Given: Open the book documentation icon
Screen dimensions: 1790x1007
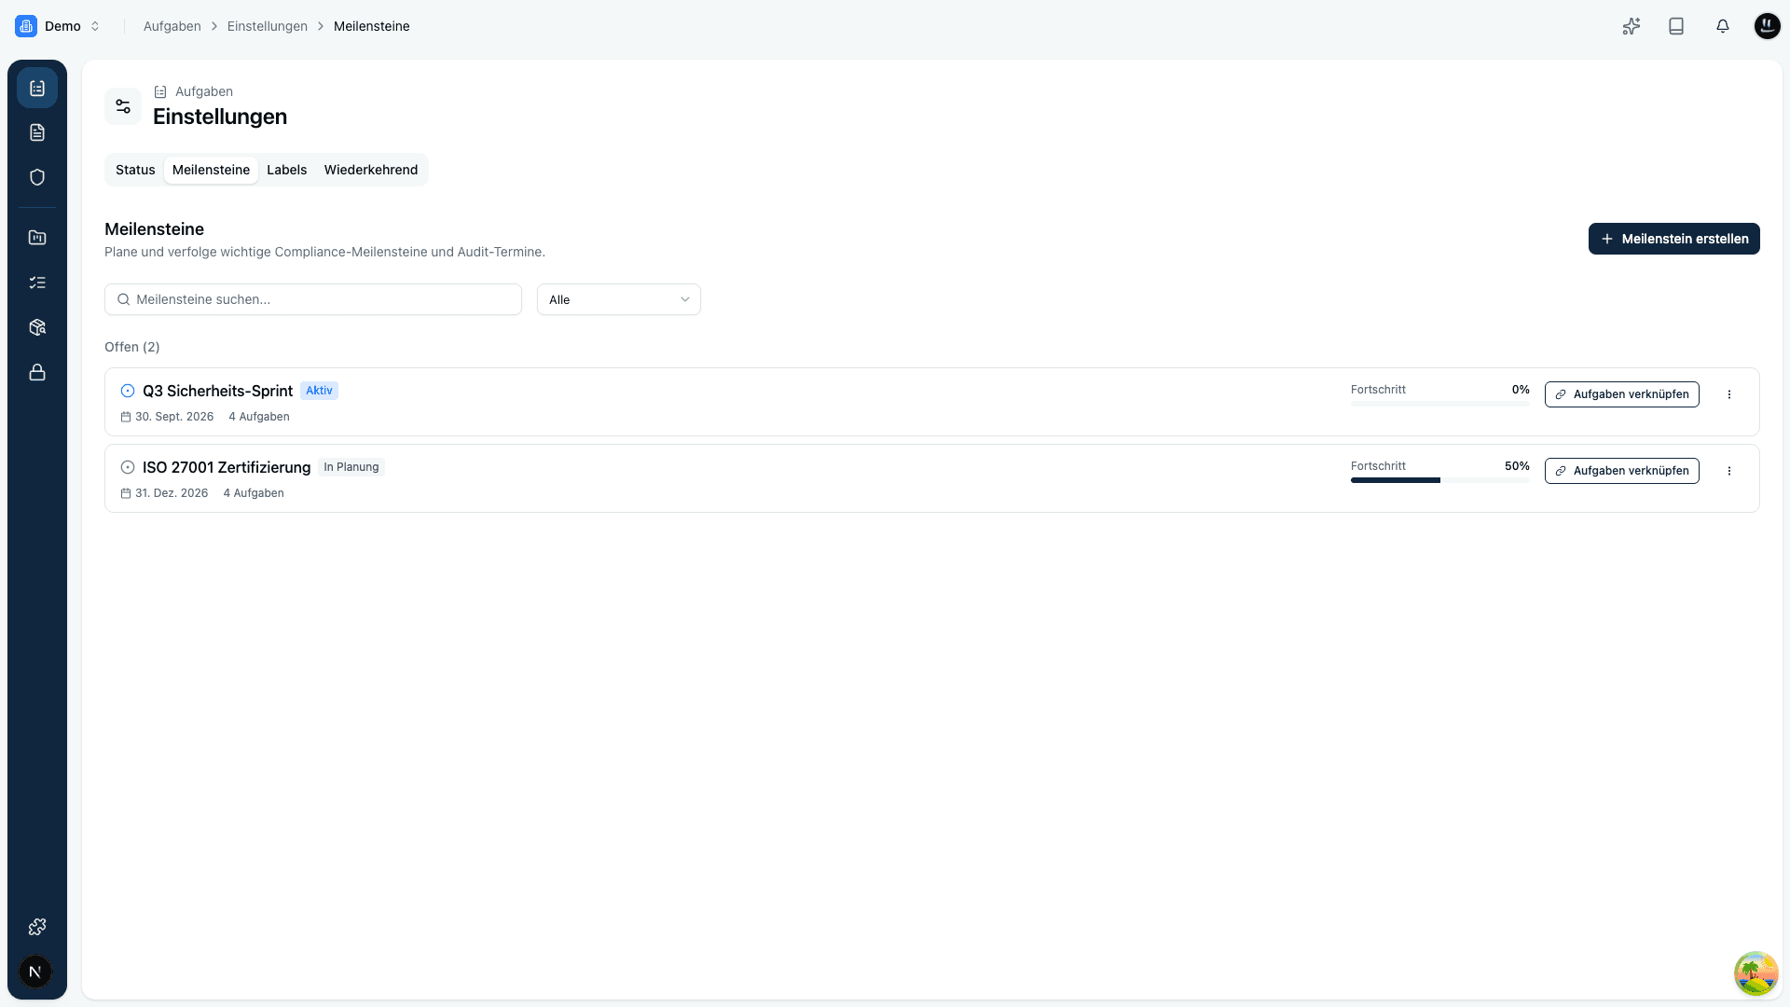Looking at the screenshot, I should 1676,26.
